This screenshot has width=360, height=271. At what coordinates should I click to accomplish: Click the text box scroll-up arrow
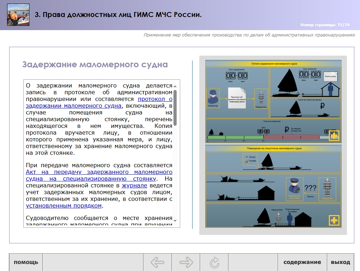pyautogui.click(x=175, y=86)
